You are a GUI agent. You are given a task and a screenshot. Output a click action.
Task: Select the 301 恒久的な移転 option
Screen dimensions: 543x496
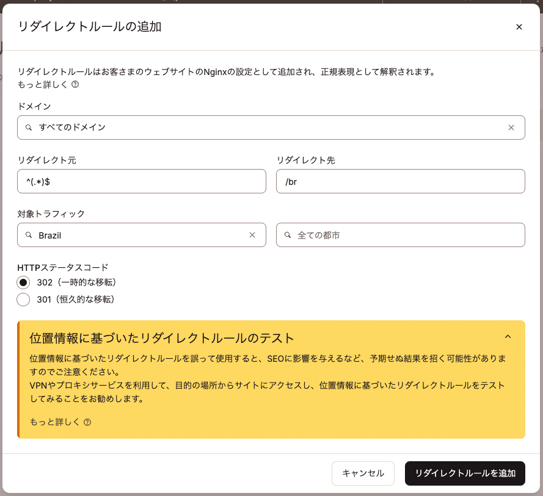(x=22, y=300)
